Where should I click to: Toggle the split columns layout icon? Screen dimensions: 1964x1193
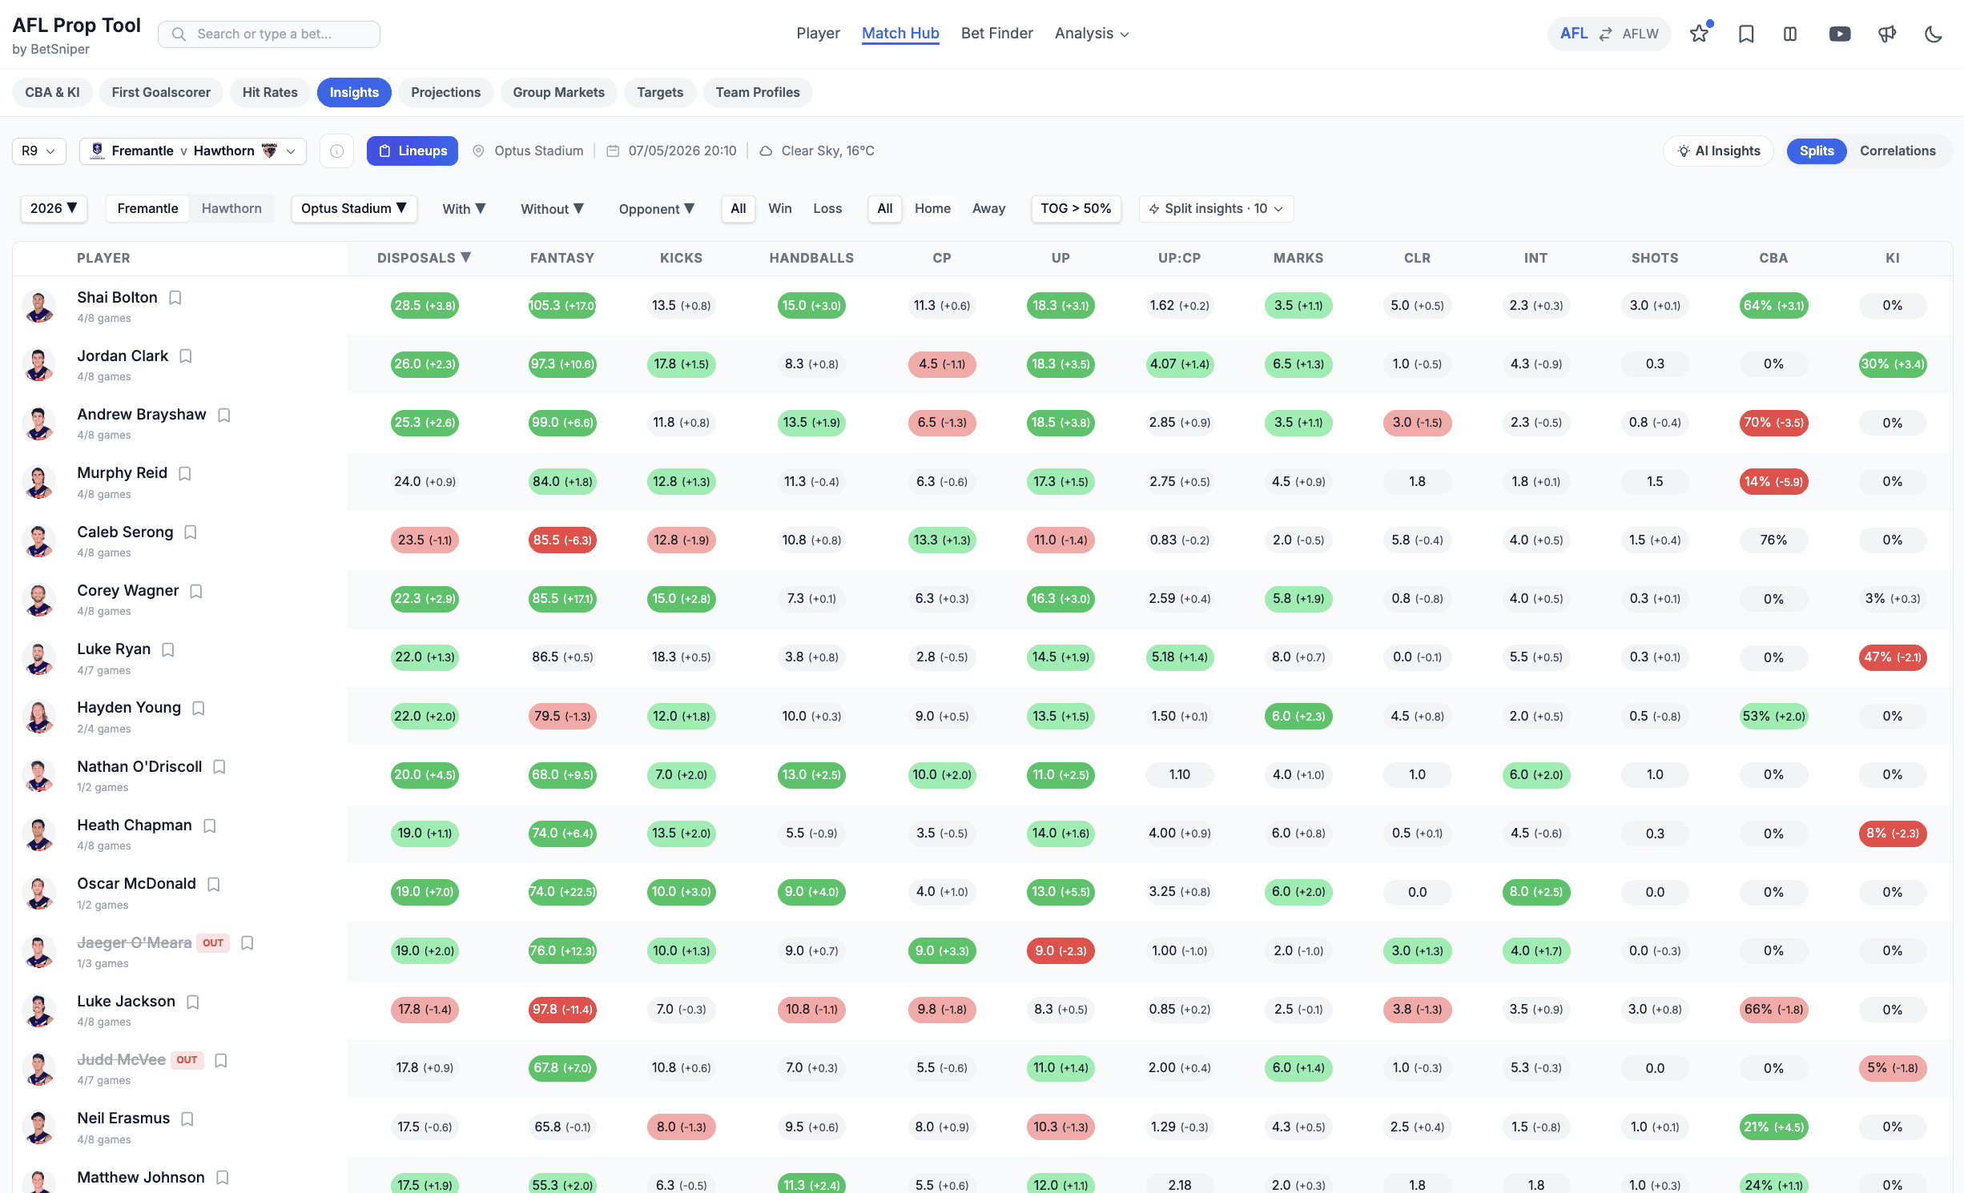click(x=1790, y=34)
